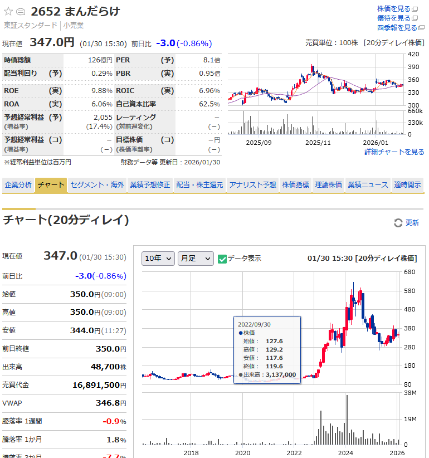
Task: Click the 詳細チャートを見る link
Action: pos(394,152)
